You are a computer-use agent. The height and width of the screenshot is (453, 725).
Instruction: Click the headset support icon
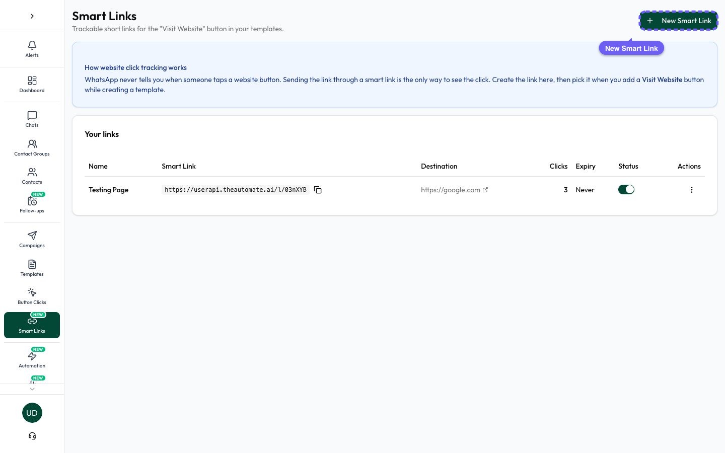(x=32, y=436)
